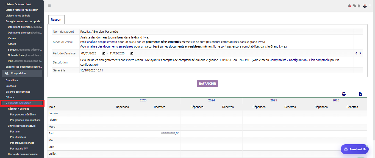
Task: Open the Assistant IA chat
Action: 355,149
